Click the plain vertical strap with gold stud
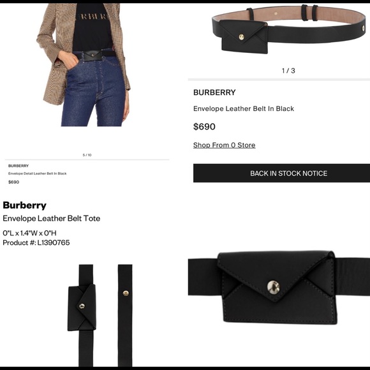Image resolution: width=370 pixels, height=370 pixels. pos(125,316)
